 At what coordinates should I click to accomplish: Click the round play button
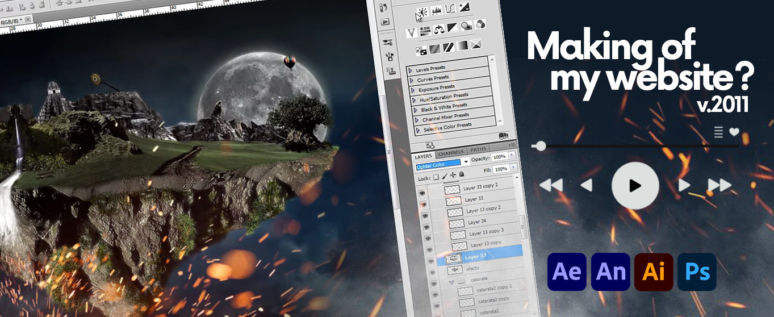[x=635, y=185]
